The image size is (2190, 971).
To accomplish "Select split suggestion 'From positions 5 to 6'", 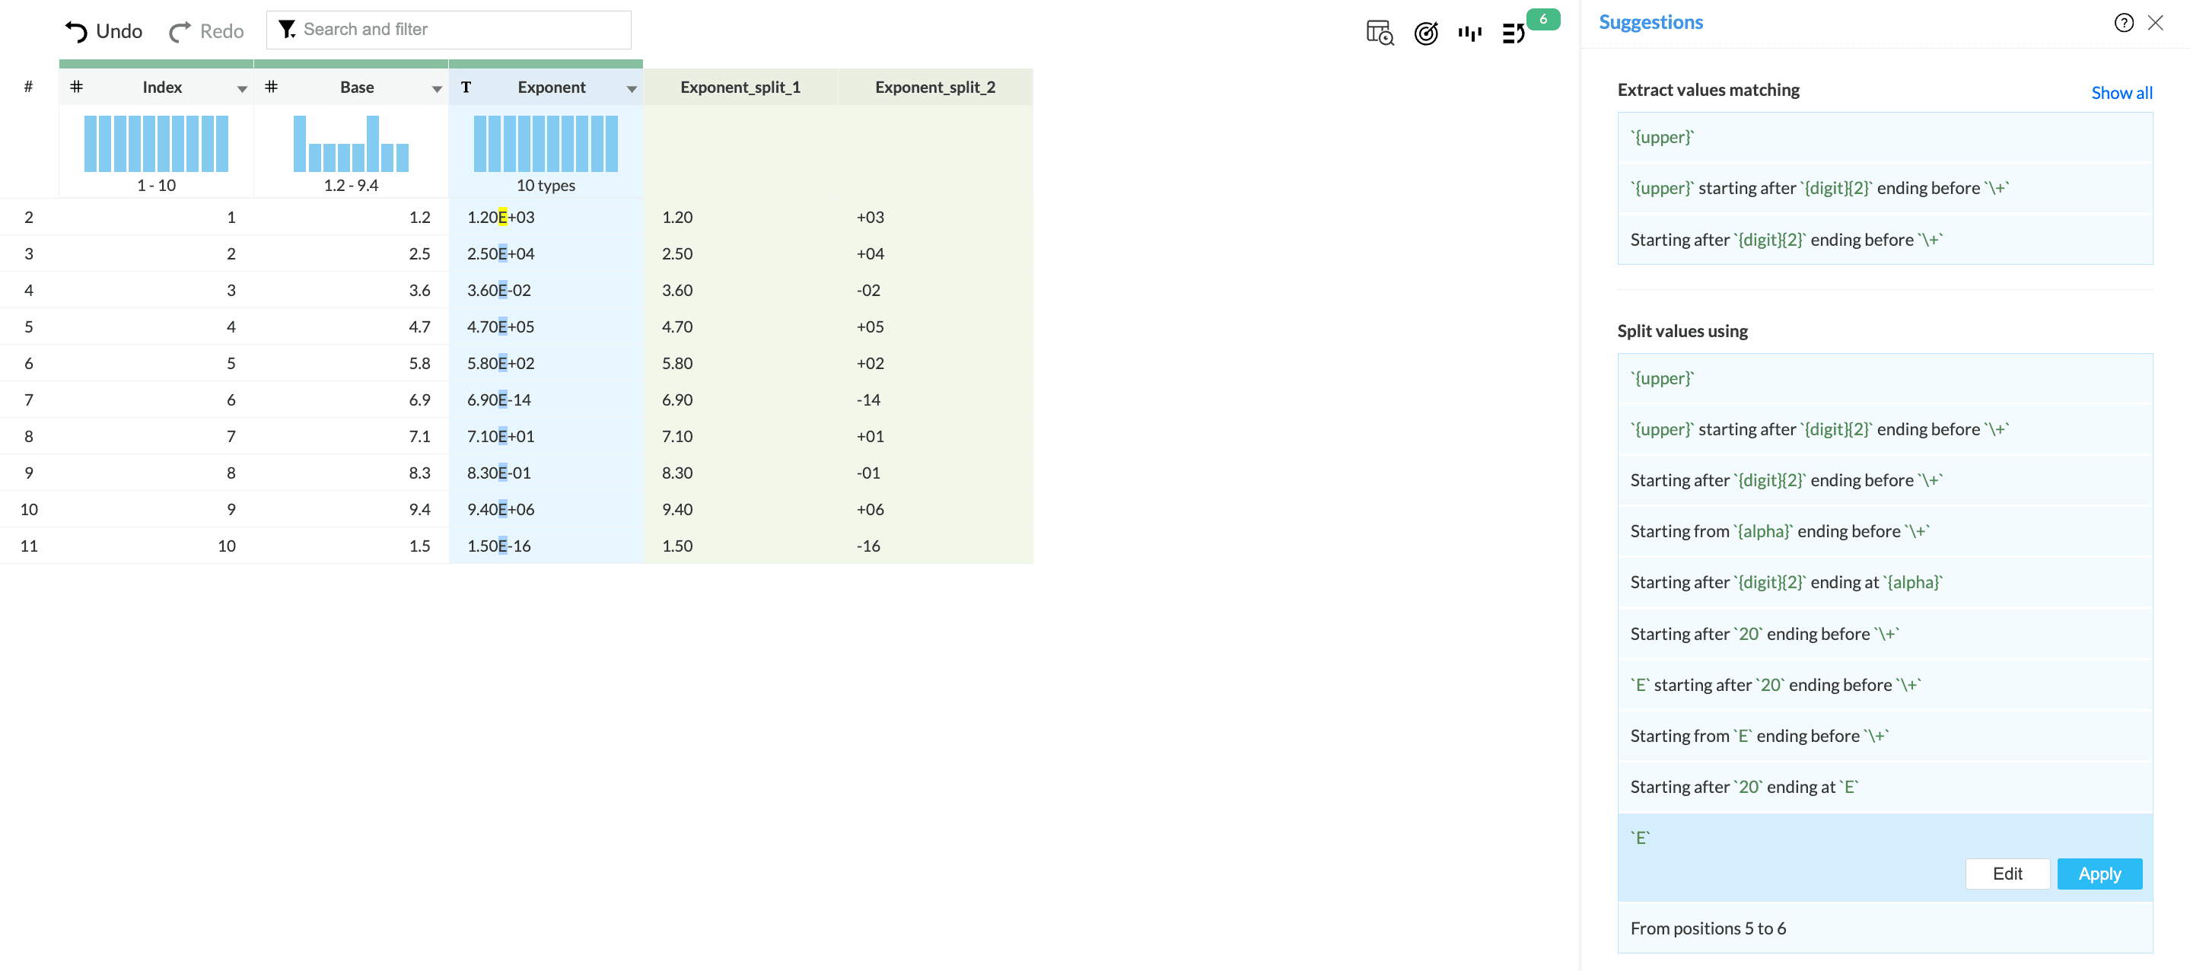I will coord(1708,928).
